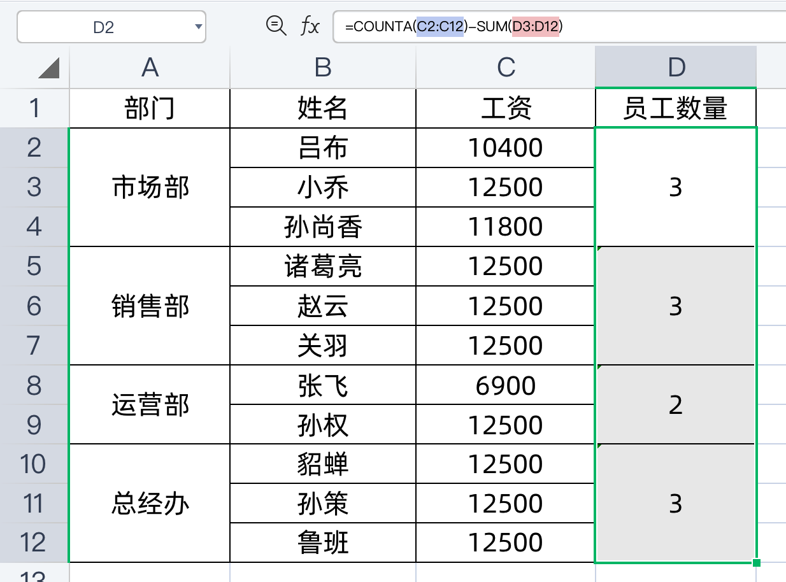Select the merged 市场部 cell
This screenshot has width=786, height=582.
pyautogui.click(x=150, y=187)
